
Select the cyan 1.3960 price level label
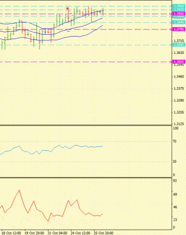(179, 6)
